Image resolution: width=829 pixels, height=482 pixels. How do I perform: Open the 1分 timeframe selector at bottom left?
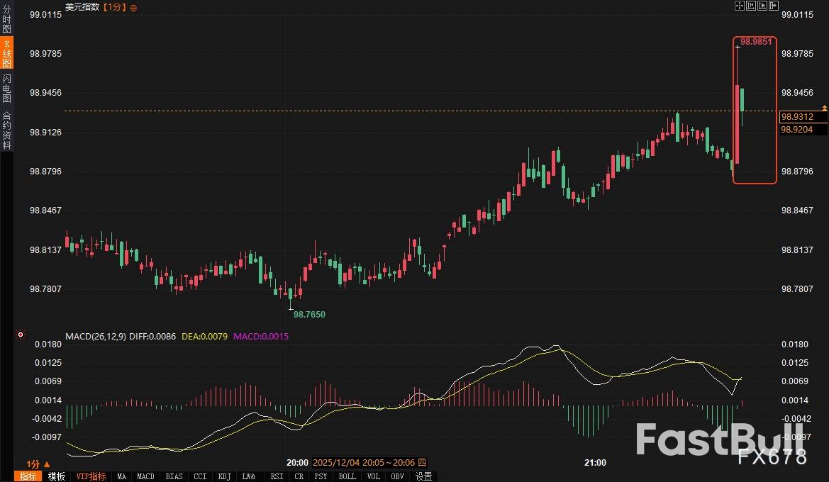[x=38, y=464]
